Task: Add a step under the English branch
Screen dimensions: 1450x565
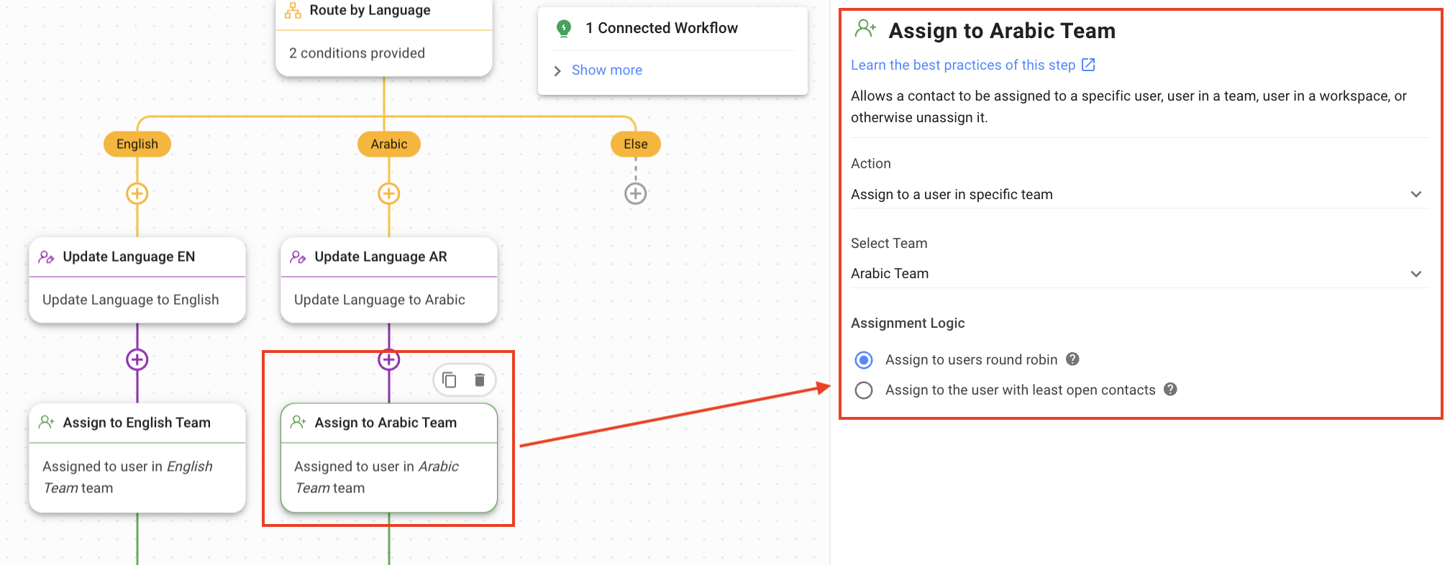Action: click(x=137, y=193)
